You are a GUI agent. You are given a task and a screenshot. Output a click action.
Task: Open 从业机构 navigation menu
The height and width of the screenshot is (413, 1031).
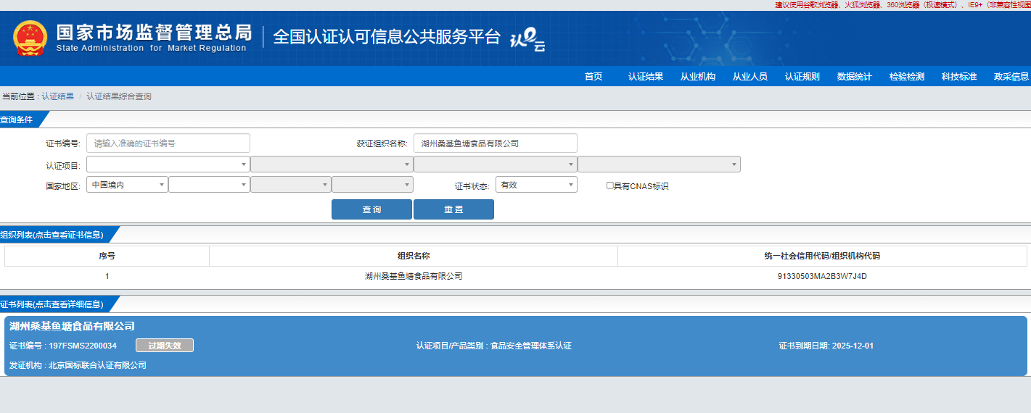pyautogui.click(x=698, y=77)
